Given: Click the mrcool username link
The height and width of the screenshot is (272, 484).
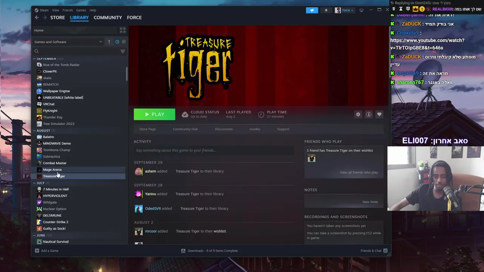Looking at the screenshot, I should 150,231.
